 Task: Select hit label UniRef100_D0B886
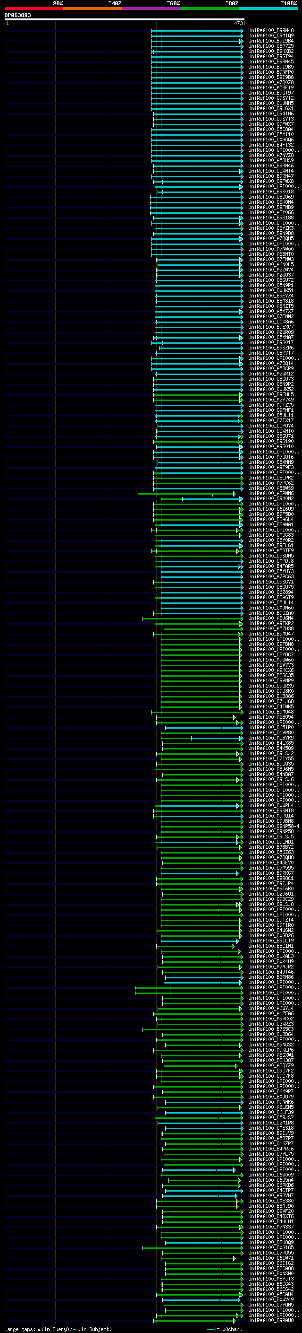coord(271,696)
